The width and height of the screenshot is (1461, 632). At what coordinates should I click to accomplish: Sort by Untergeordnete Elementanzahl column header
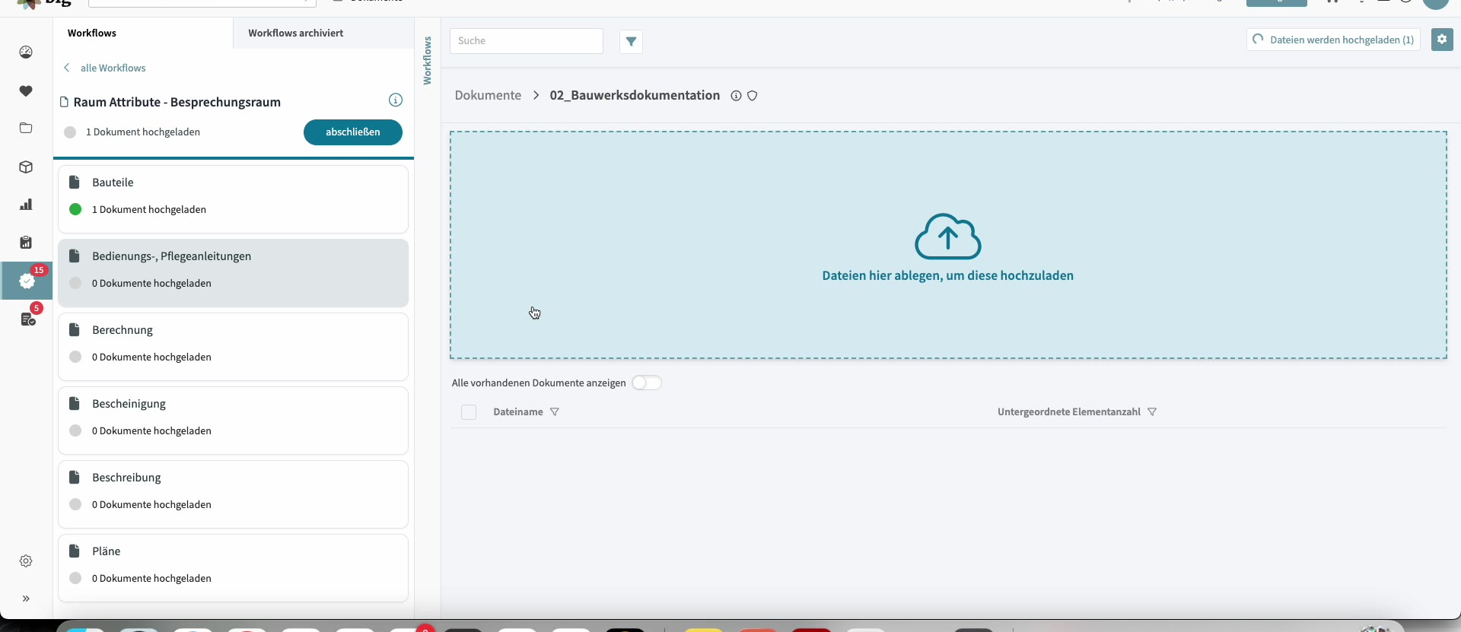tap(1069, 412)
